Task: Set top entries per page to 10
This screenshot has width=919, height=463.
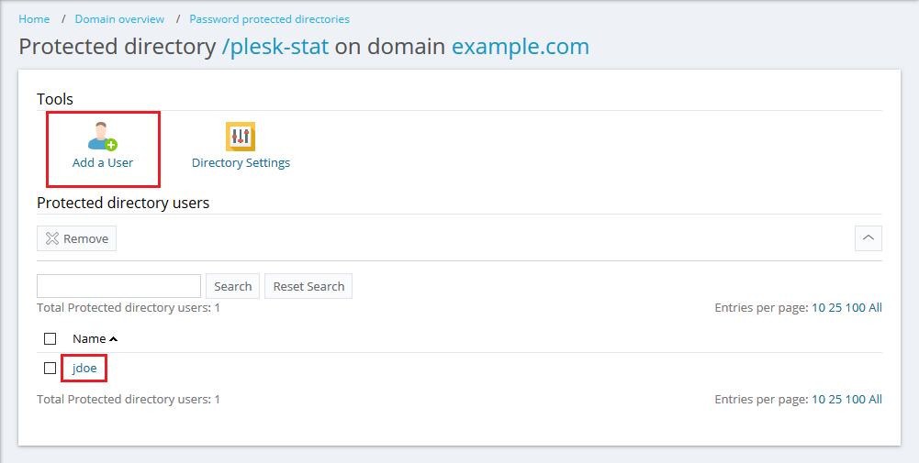Action: coord(817,308)
